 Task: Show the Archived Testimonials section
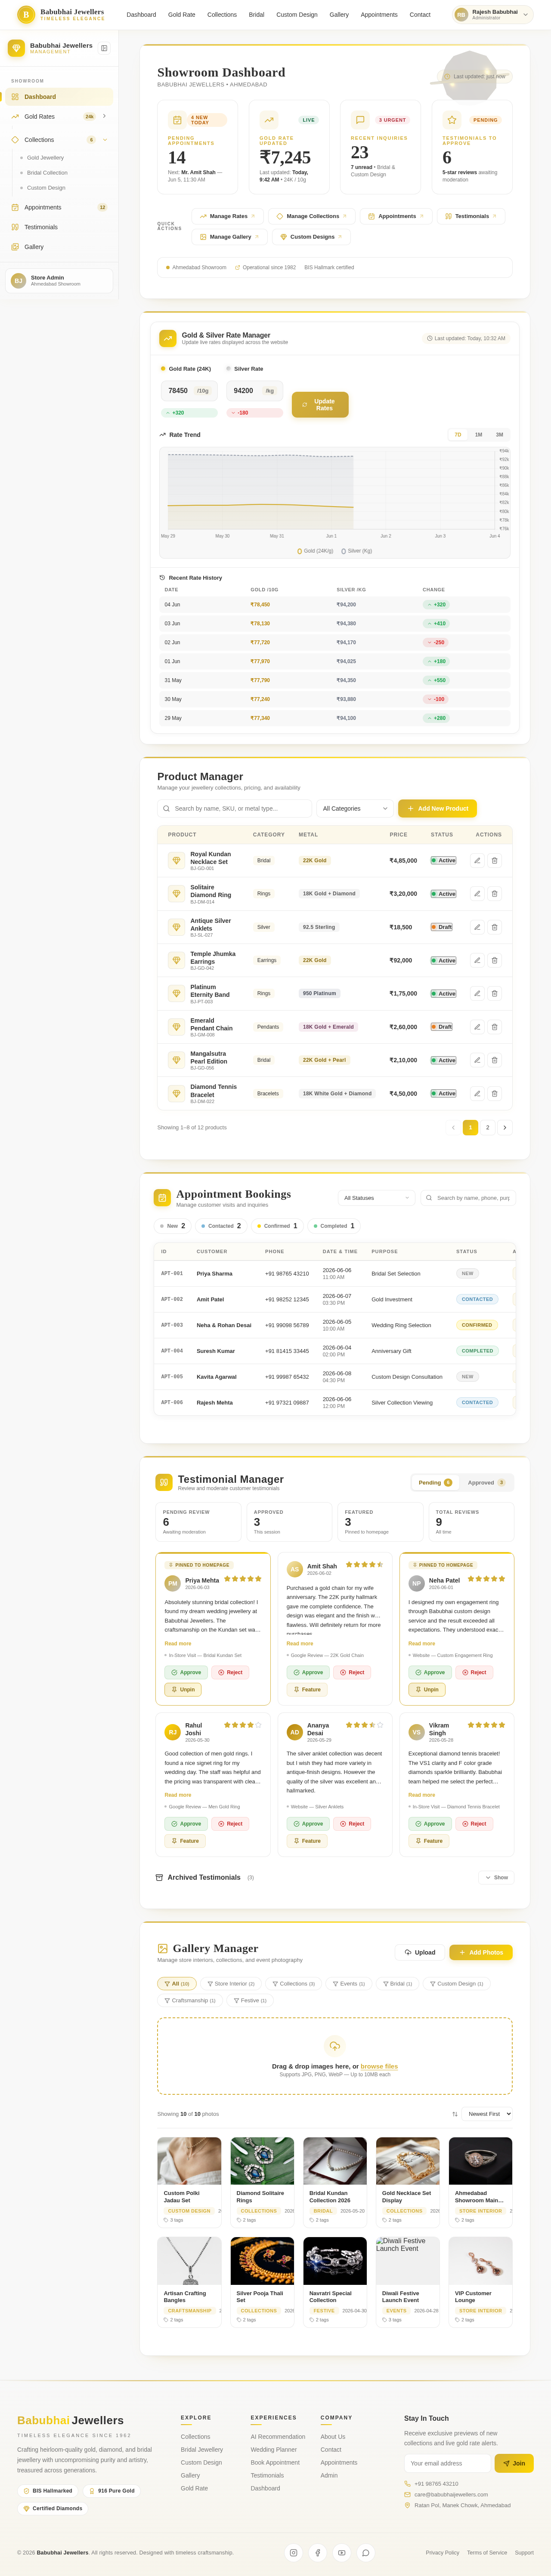pyautogui.click(x=496, y=1877)
